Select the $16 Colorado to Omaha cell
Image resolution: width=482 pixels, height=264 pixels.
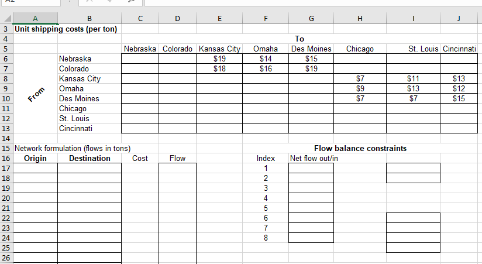tap(266, 68)
